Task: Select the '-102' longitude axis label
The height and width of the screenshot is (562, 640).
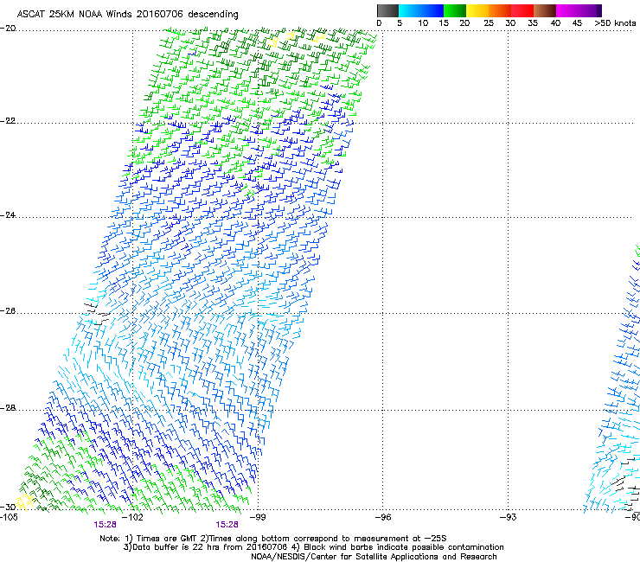Action: coord(133,517)
